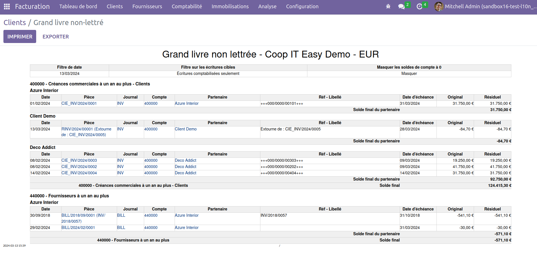Open BILL journal on 29/02/2024 row

[121, 228]
